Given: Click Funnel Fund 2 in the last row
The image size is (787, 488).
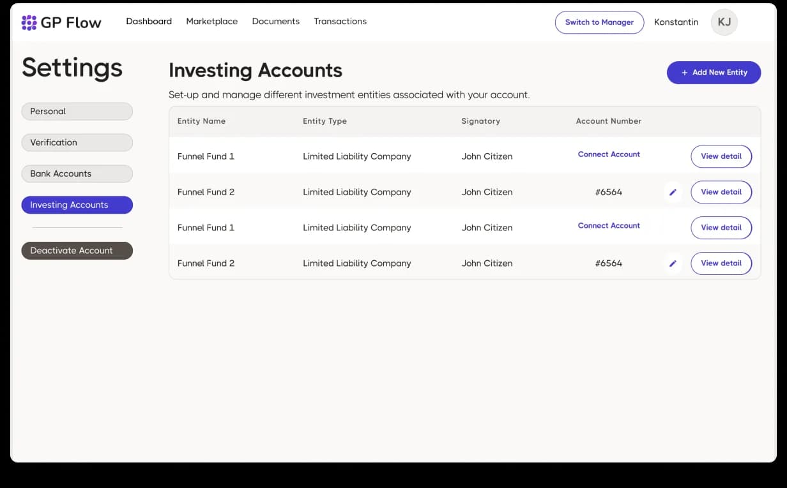Looking at the screenshot, I should 206,263.
